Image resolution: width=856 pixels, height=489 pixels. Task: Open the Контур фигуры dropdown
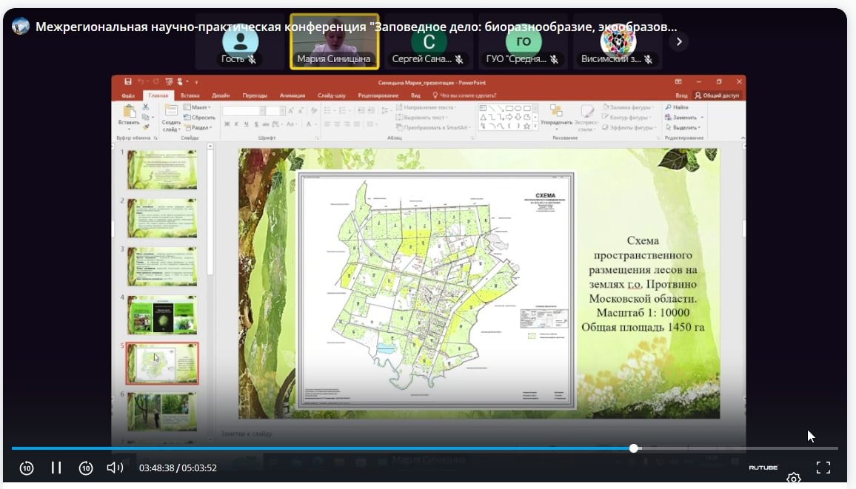point(627,117)
